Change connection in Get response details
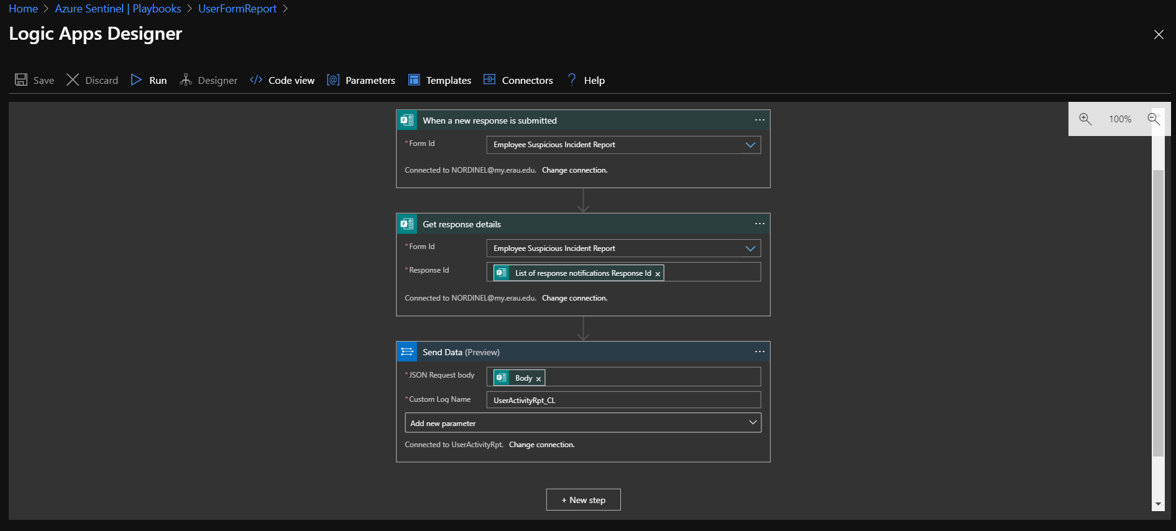This screenshot has width=1176, height=531. [574, 298]
